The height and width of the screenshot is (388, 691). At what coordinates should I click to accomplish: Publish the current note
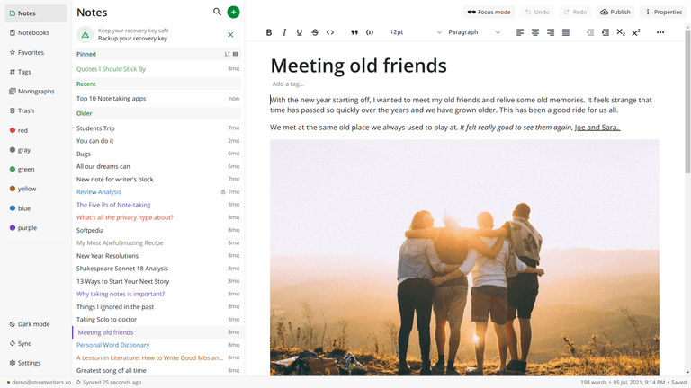[615, 13]
